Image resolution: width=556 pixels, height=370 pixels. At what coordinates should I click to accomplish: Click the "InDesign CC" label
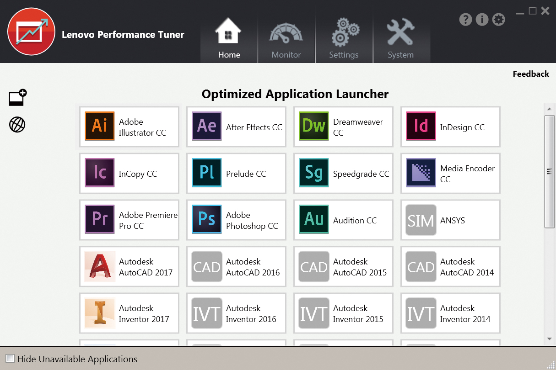coord(462,127)
